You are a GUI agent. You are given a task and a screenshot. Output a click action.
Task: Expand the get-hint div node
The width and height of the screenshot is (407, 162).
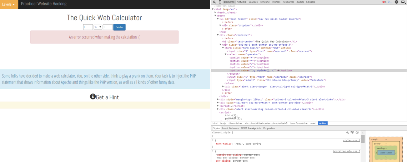point(218,103)
